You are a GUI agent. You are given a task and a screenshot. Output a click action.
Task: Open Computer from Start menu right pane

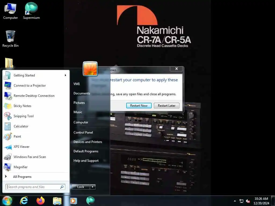click(81, 122)
